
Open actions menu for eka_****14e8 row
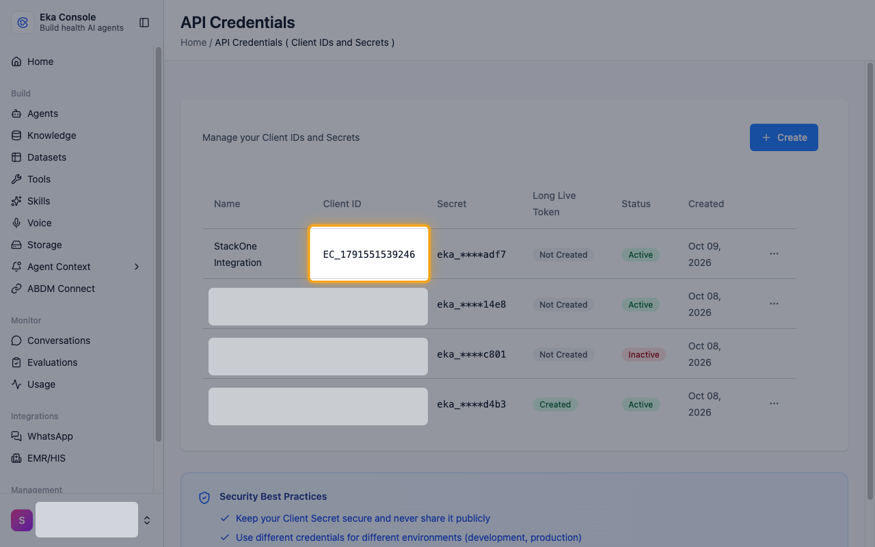[774, 304]
